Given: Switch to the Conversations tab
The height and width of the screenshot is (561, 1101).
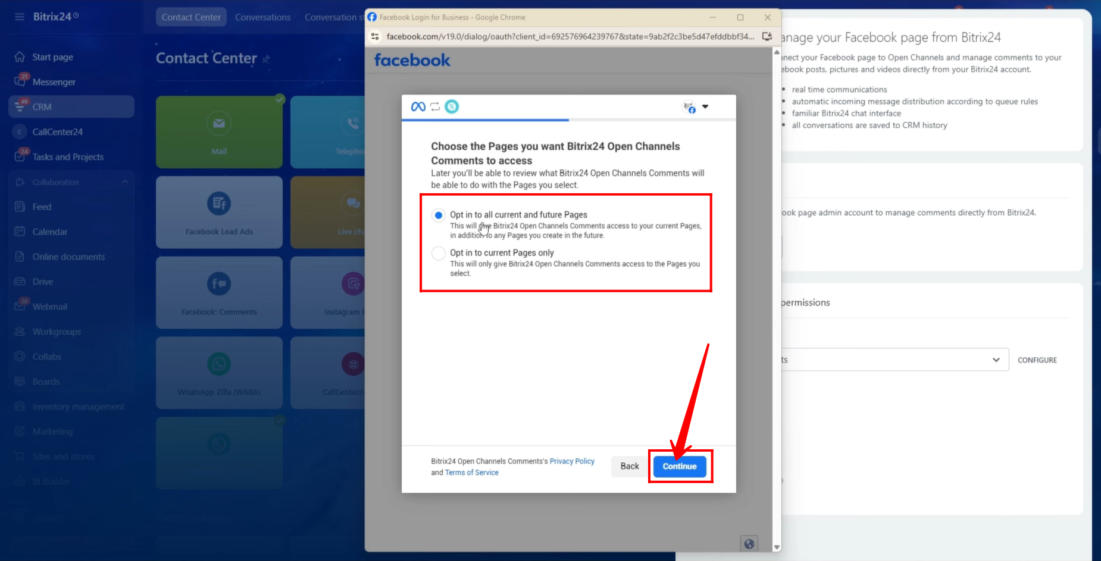Looking at the screenshot, I should tap(262, 17).
